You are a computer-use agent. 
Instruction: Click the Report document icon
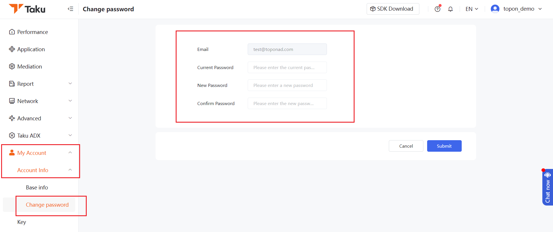(12, 84)
